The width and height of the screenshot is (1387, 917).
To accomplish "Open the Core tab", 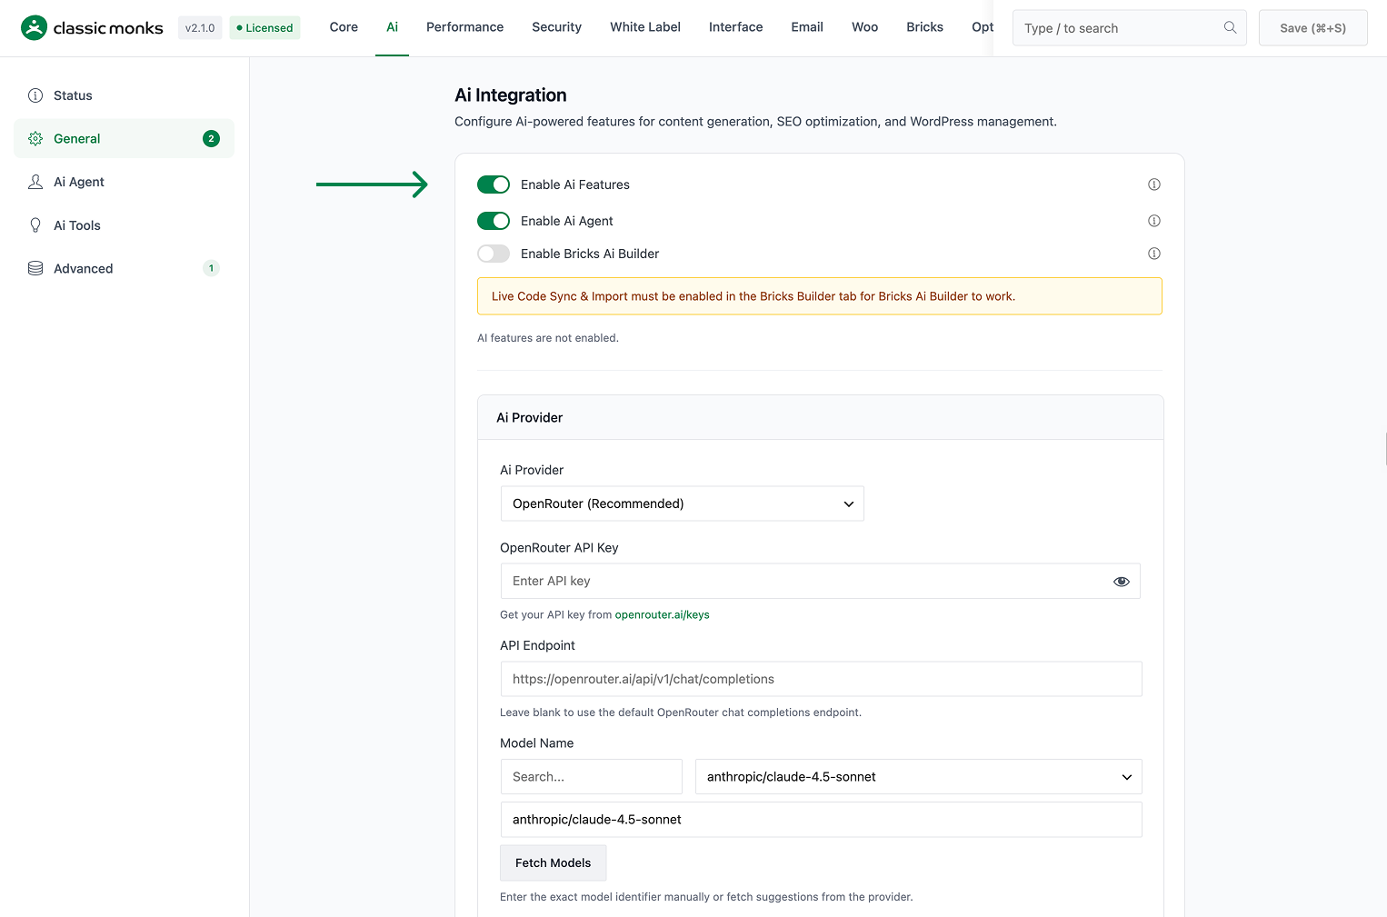I will pyautogui.click(x=344, y=27).
